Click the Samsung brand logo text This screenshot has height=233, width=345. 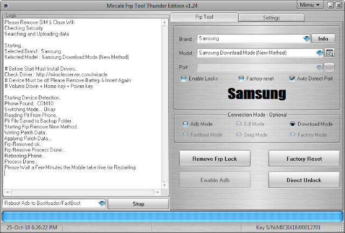pyautogui.click(x=257, y=94)
